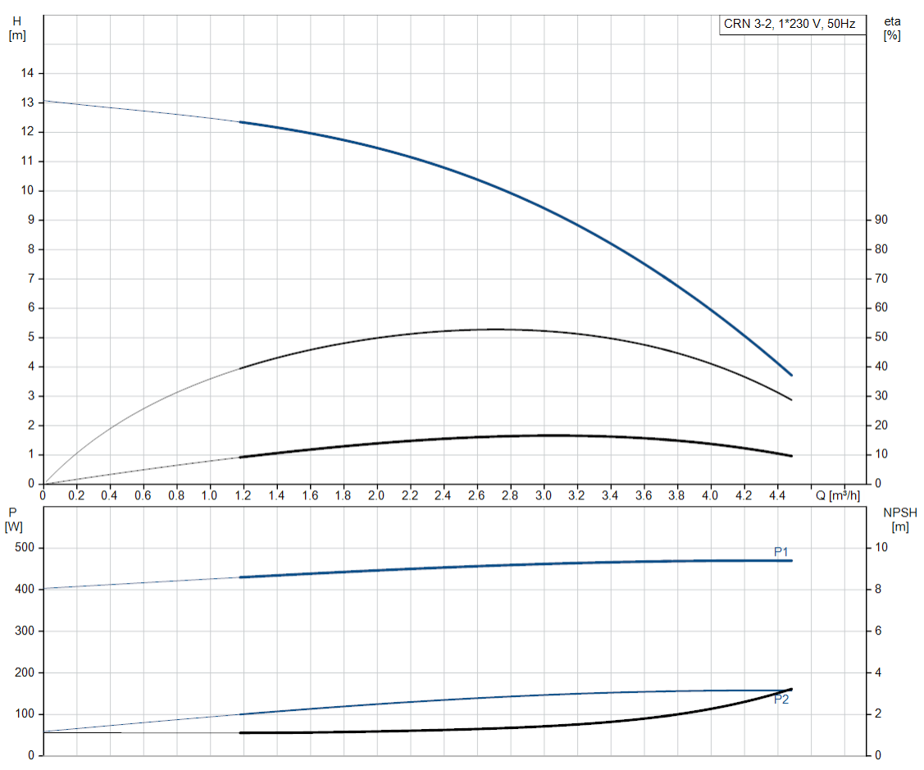Click the Q [m³/h] axis label

click(837, 495)
